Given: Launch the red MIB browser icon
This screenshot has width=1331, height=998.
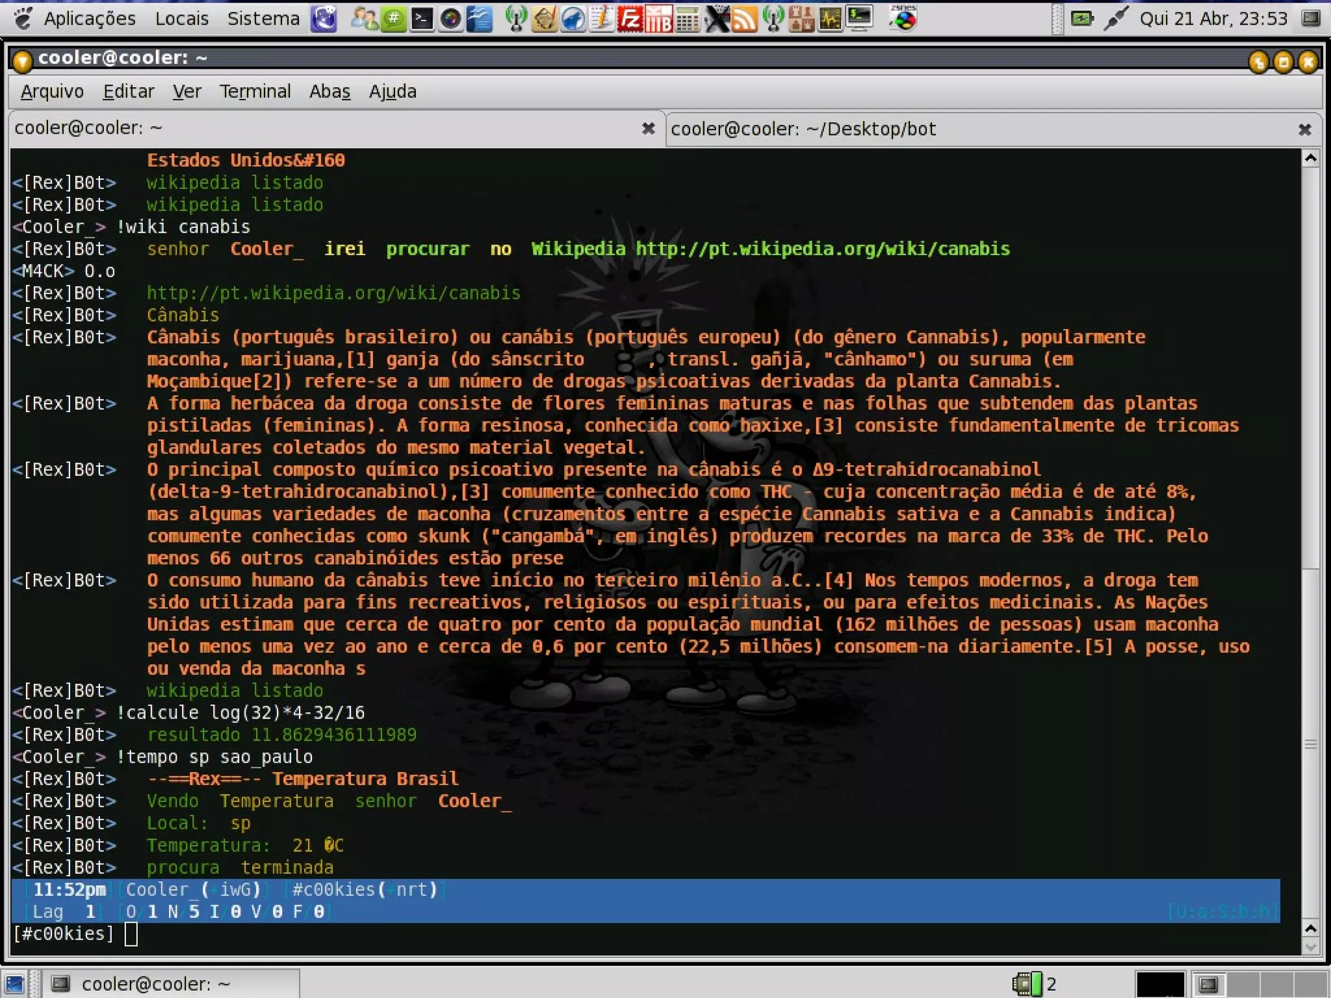Looking at the screenshot, I should tap(658, 18).
